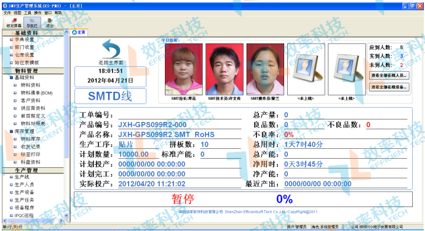425x231 pixels.
Task: Open 生产人员 in the navigation tree
Action: pos(25,185)
